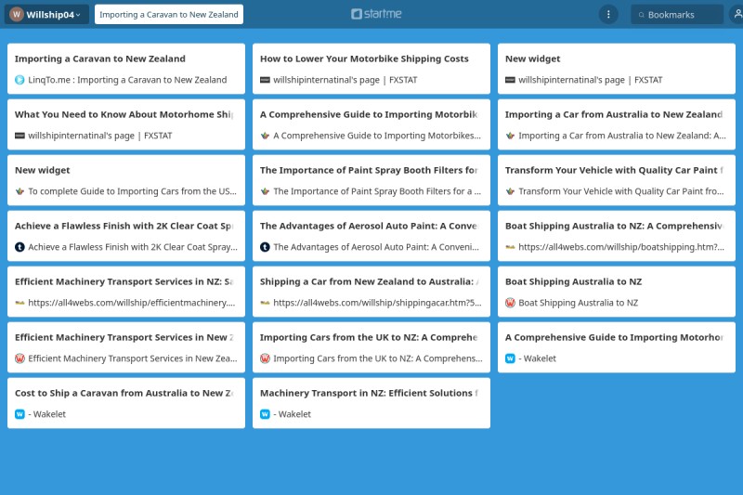Screen dimensions: 743x495
Task: Click red favicon beside Efficient Machinery Transport link
Action: tap(20, 358)
